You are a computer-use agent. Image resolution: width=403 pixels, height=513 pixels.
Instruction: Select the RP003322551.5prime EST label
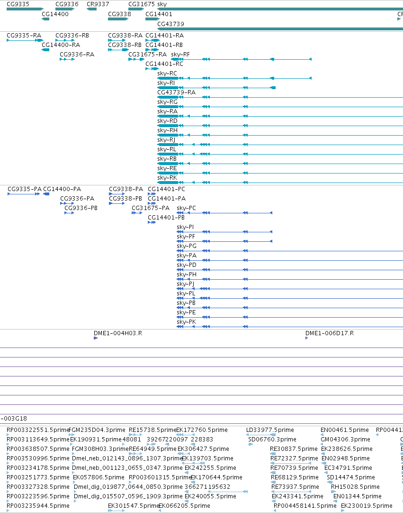38,430
